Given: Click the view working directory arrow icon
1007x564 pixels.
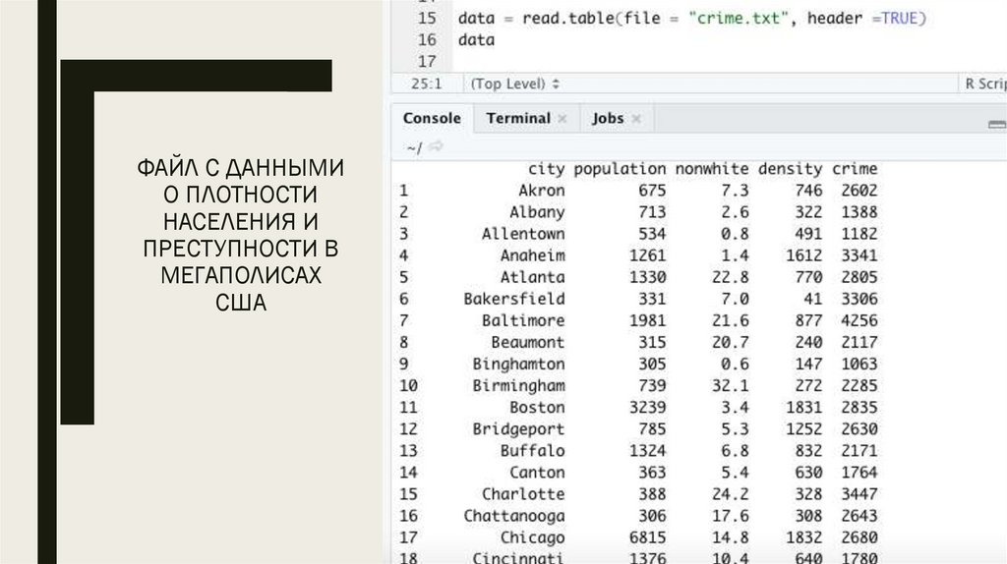Looking at the screenshot, I should click(436, 146).
